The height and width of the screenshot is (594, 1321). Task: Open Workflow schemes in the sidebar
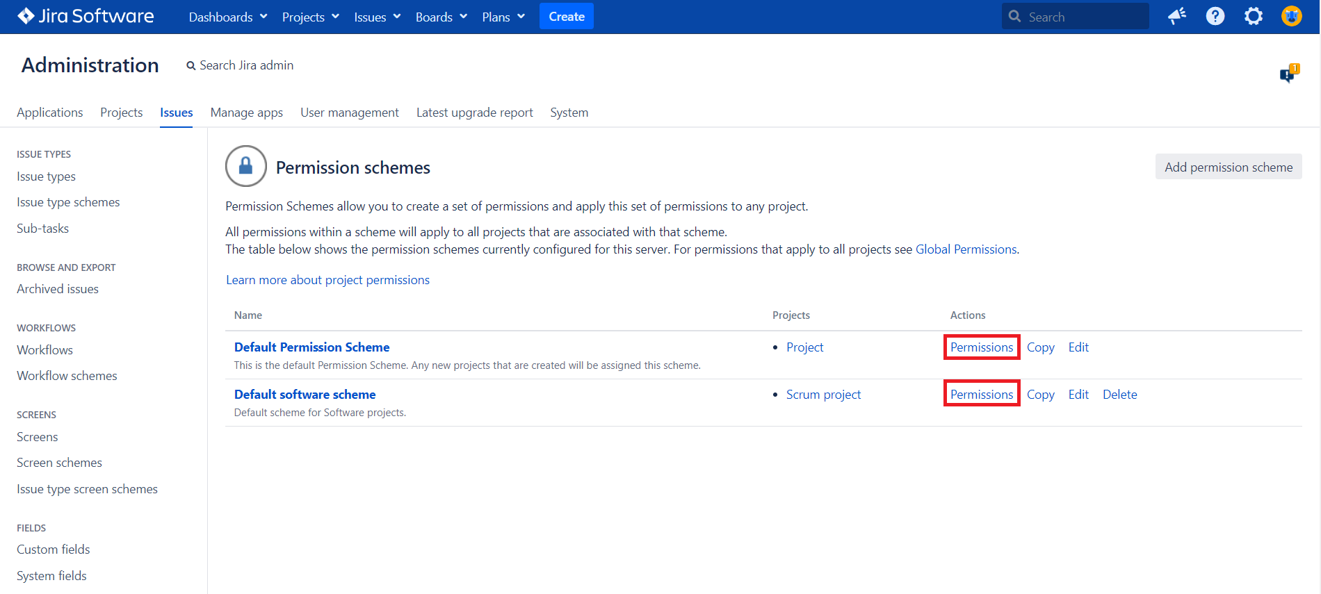click(x=67, y=376)
